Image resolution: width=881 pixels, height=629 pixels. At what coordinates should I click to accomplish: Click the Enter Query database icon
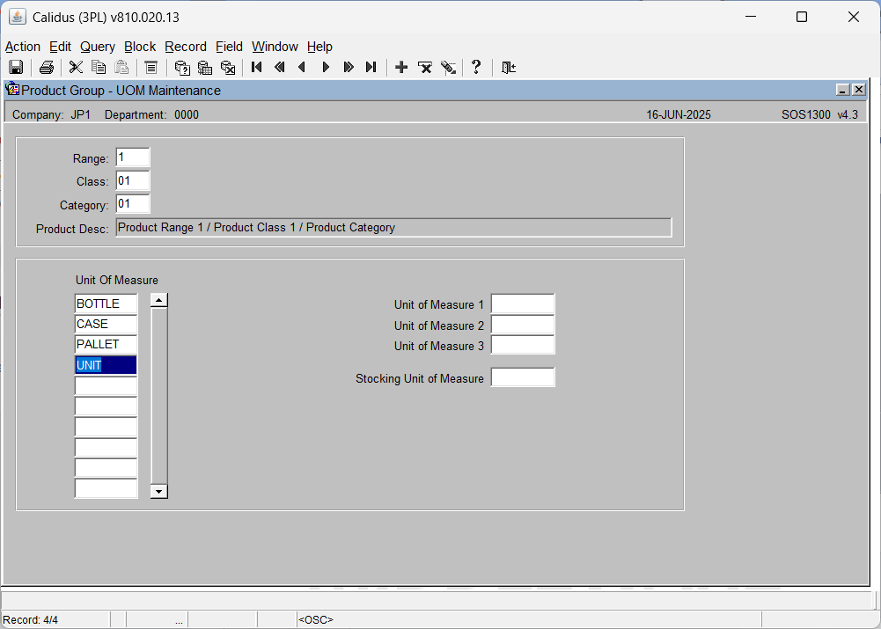pyautogui.click(x=182, y=68)
